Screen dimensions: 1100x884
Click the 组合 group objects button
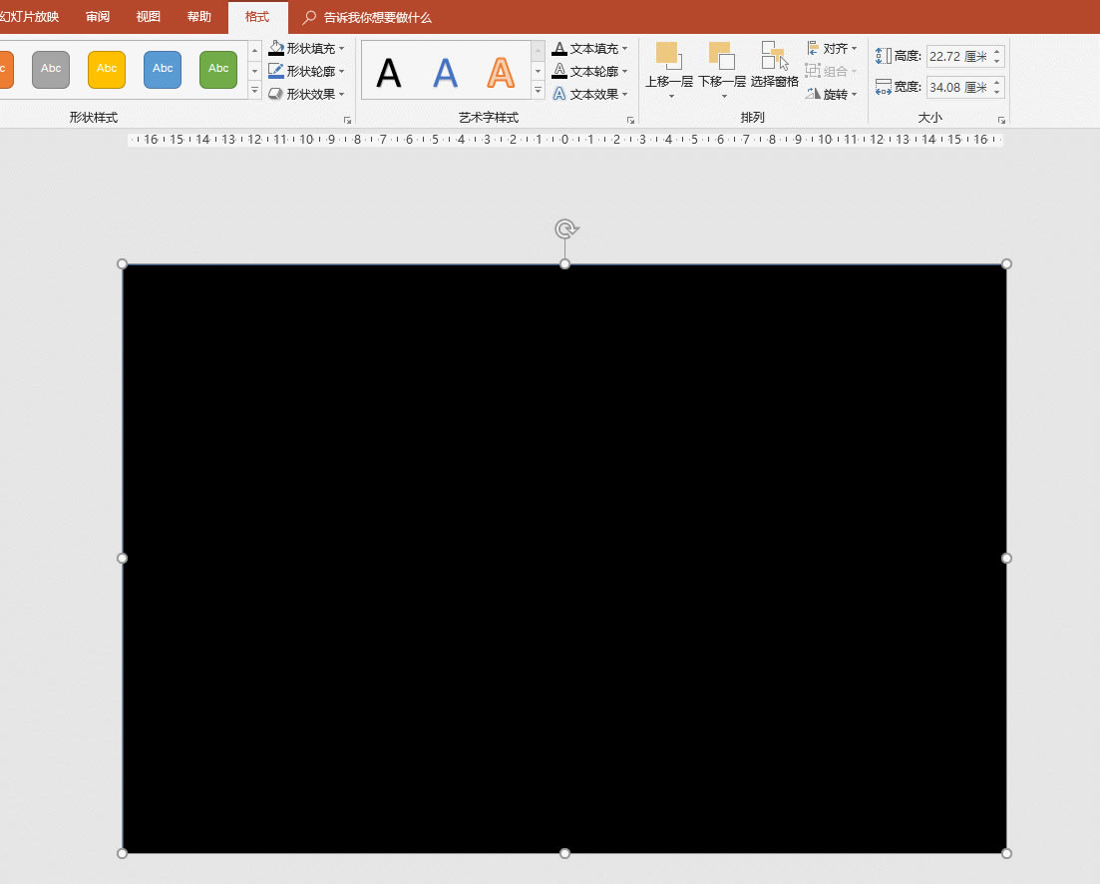832,71
